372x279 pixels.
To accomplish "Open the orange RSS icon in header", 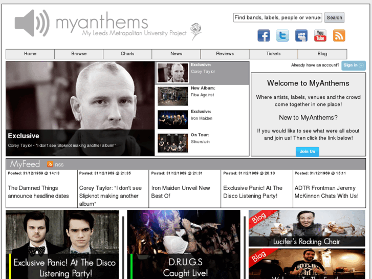I will click(339, 36).
